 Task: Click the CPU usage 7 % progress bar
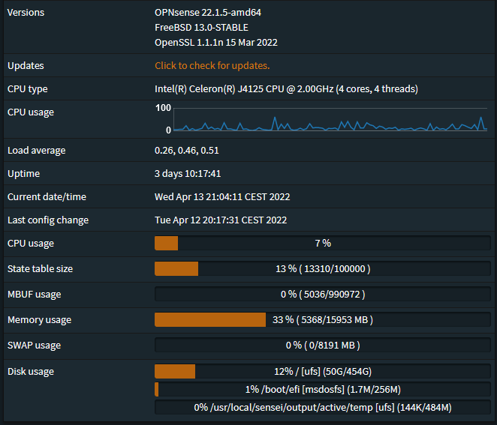[x=322, y=243]
